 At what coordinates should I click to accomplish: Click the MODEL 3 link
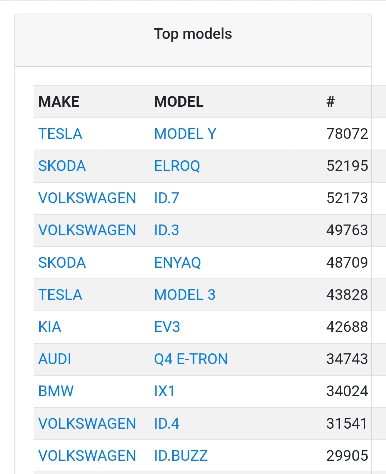click(185, 295)
